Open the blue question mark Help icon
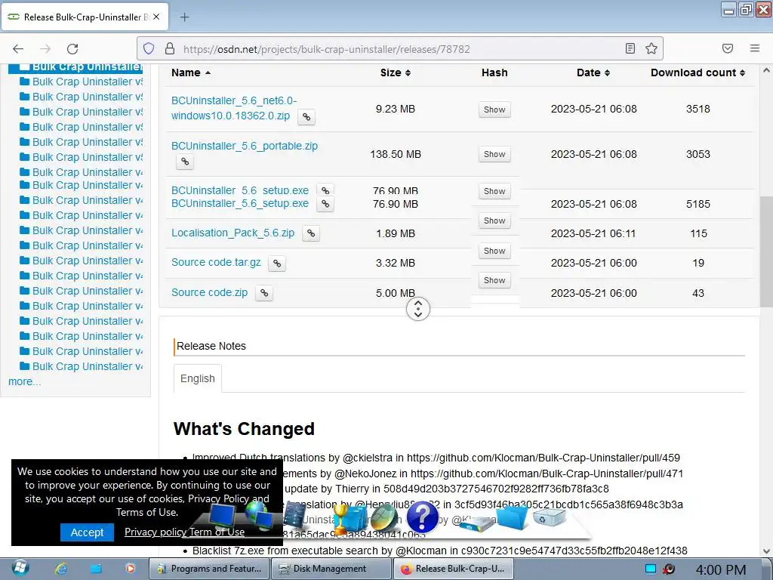The width and height of the screenshot is (773, 580). click(422, 517)
